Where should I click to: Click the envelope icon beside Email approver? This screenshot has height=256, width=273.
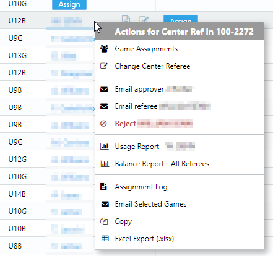104,89
